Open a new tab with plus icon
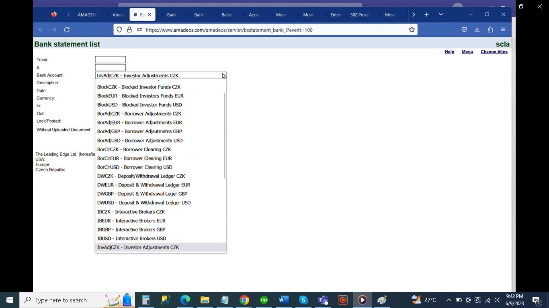Image resolution: width=549 pixels, height=308 pixels. (426, 14)
